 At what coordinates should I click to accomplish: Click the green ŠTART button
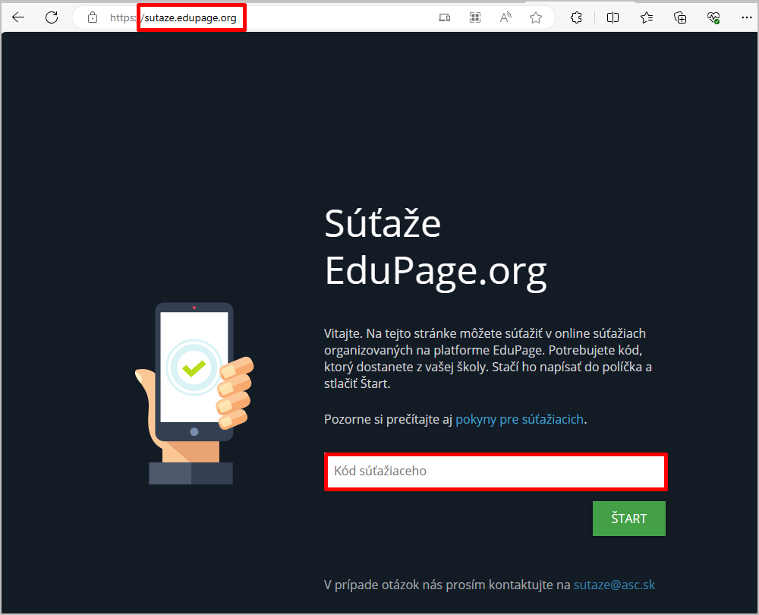tap(628, 519)
